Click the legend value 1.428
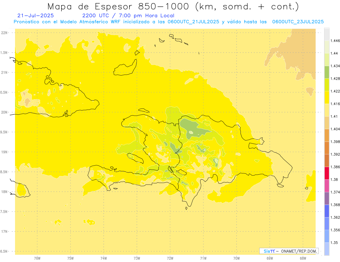Viewport: 340px width, 262px height. click(335, 79)
